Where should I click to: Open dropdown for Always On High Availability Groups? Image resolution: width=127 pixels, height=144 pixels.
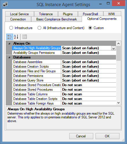point(113,48)
